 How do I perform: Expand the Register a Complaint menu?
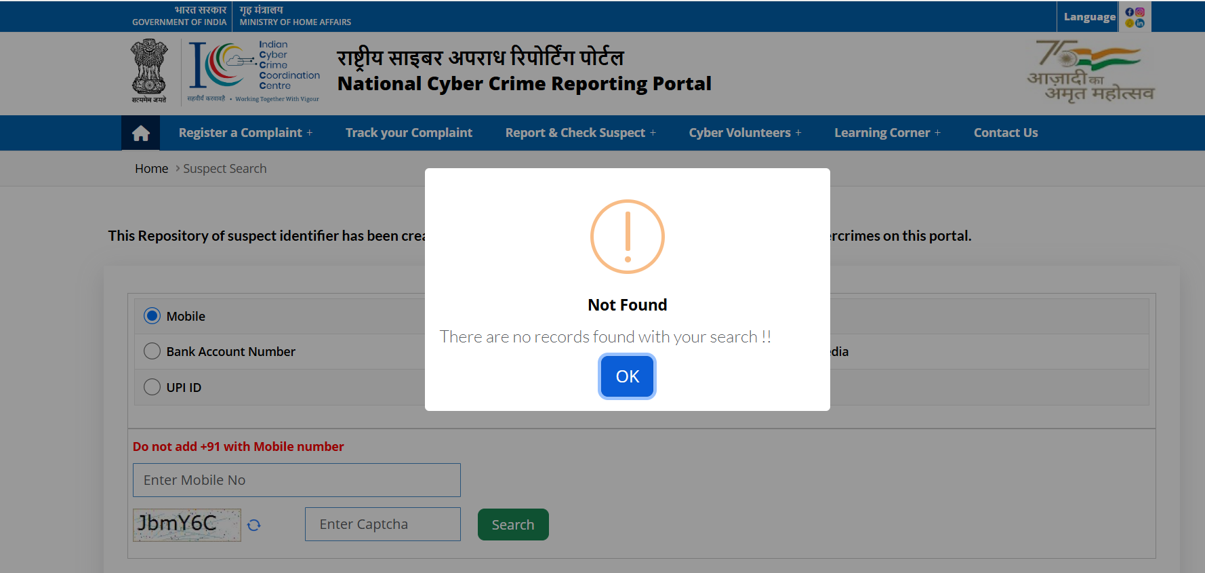pyautogui.click(x=245, y=133)
